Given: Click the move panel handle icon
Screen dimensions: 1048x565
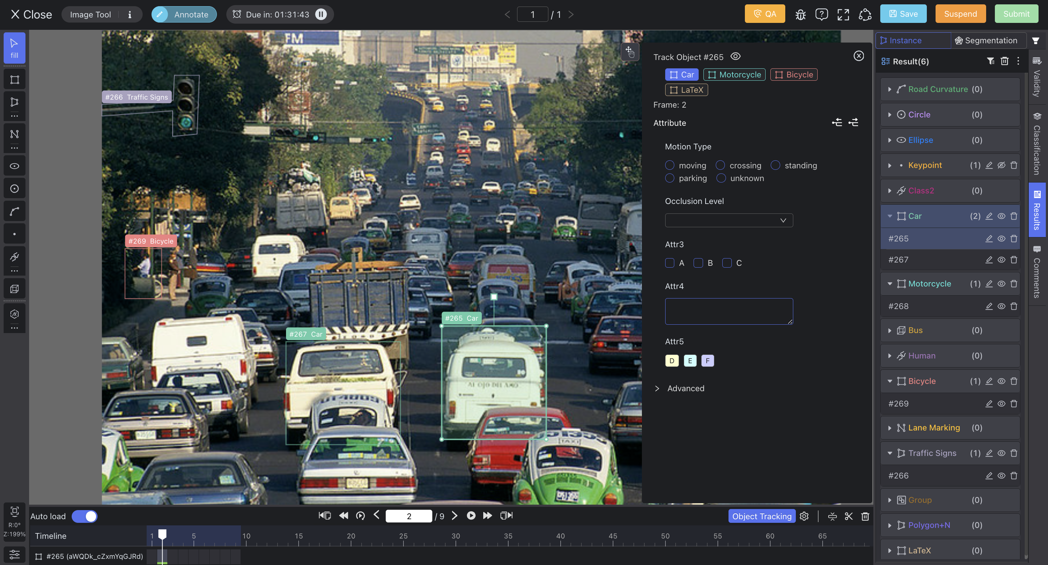Looking at the screenshot, I should (x=630, y=52).
